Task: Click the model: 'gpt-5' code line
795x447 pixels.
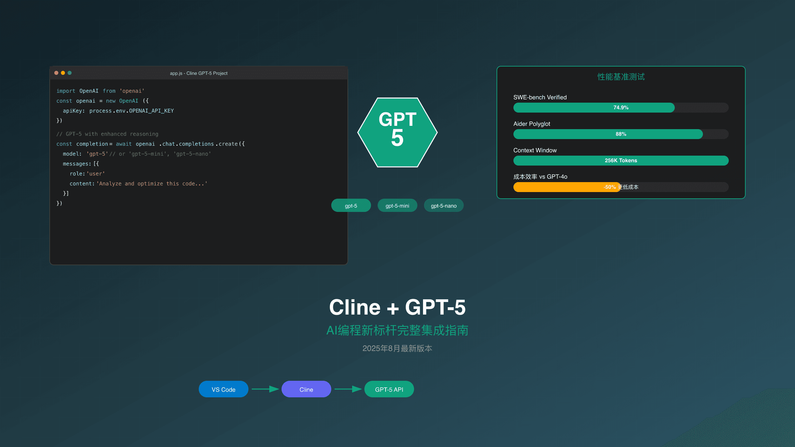Action: [137, 154]
